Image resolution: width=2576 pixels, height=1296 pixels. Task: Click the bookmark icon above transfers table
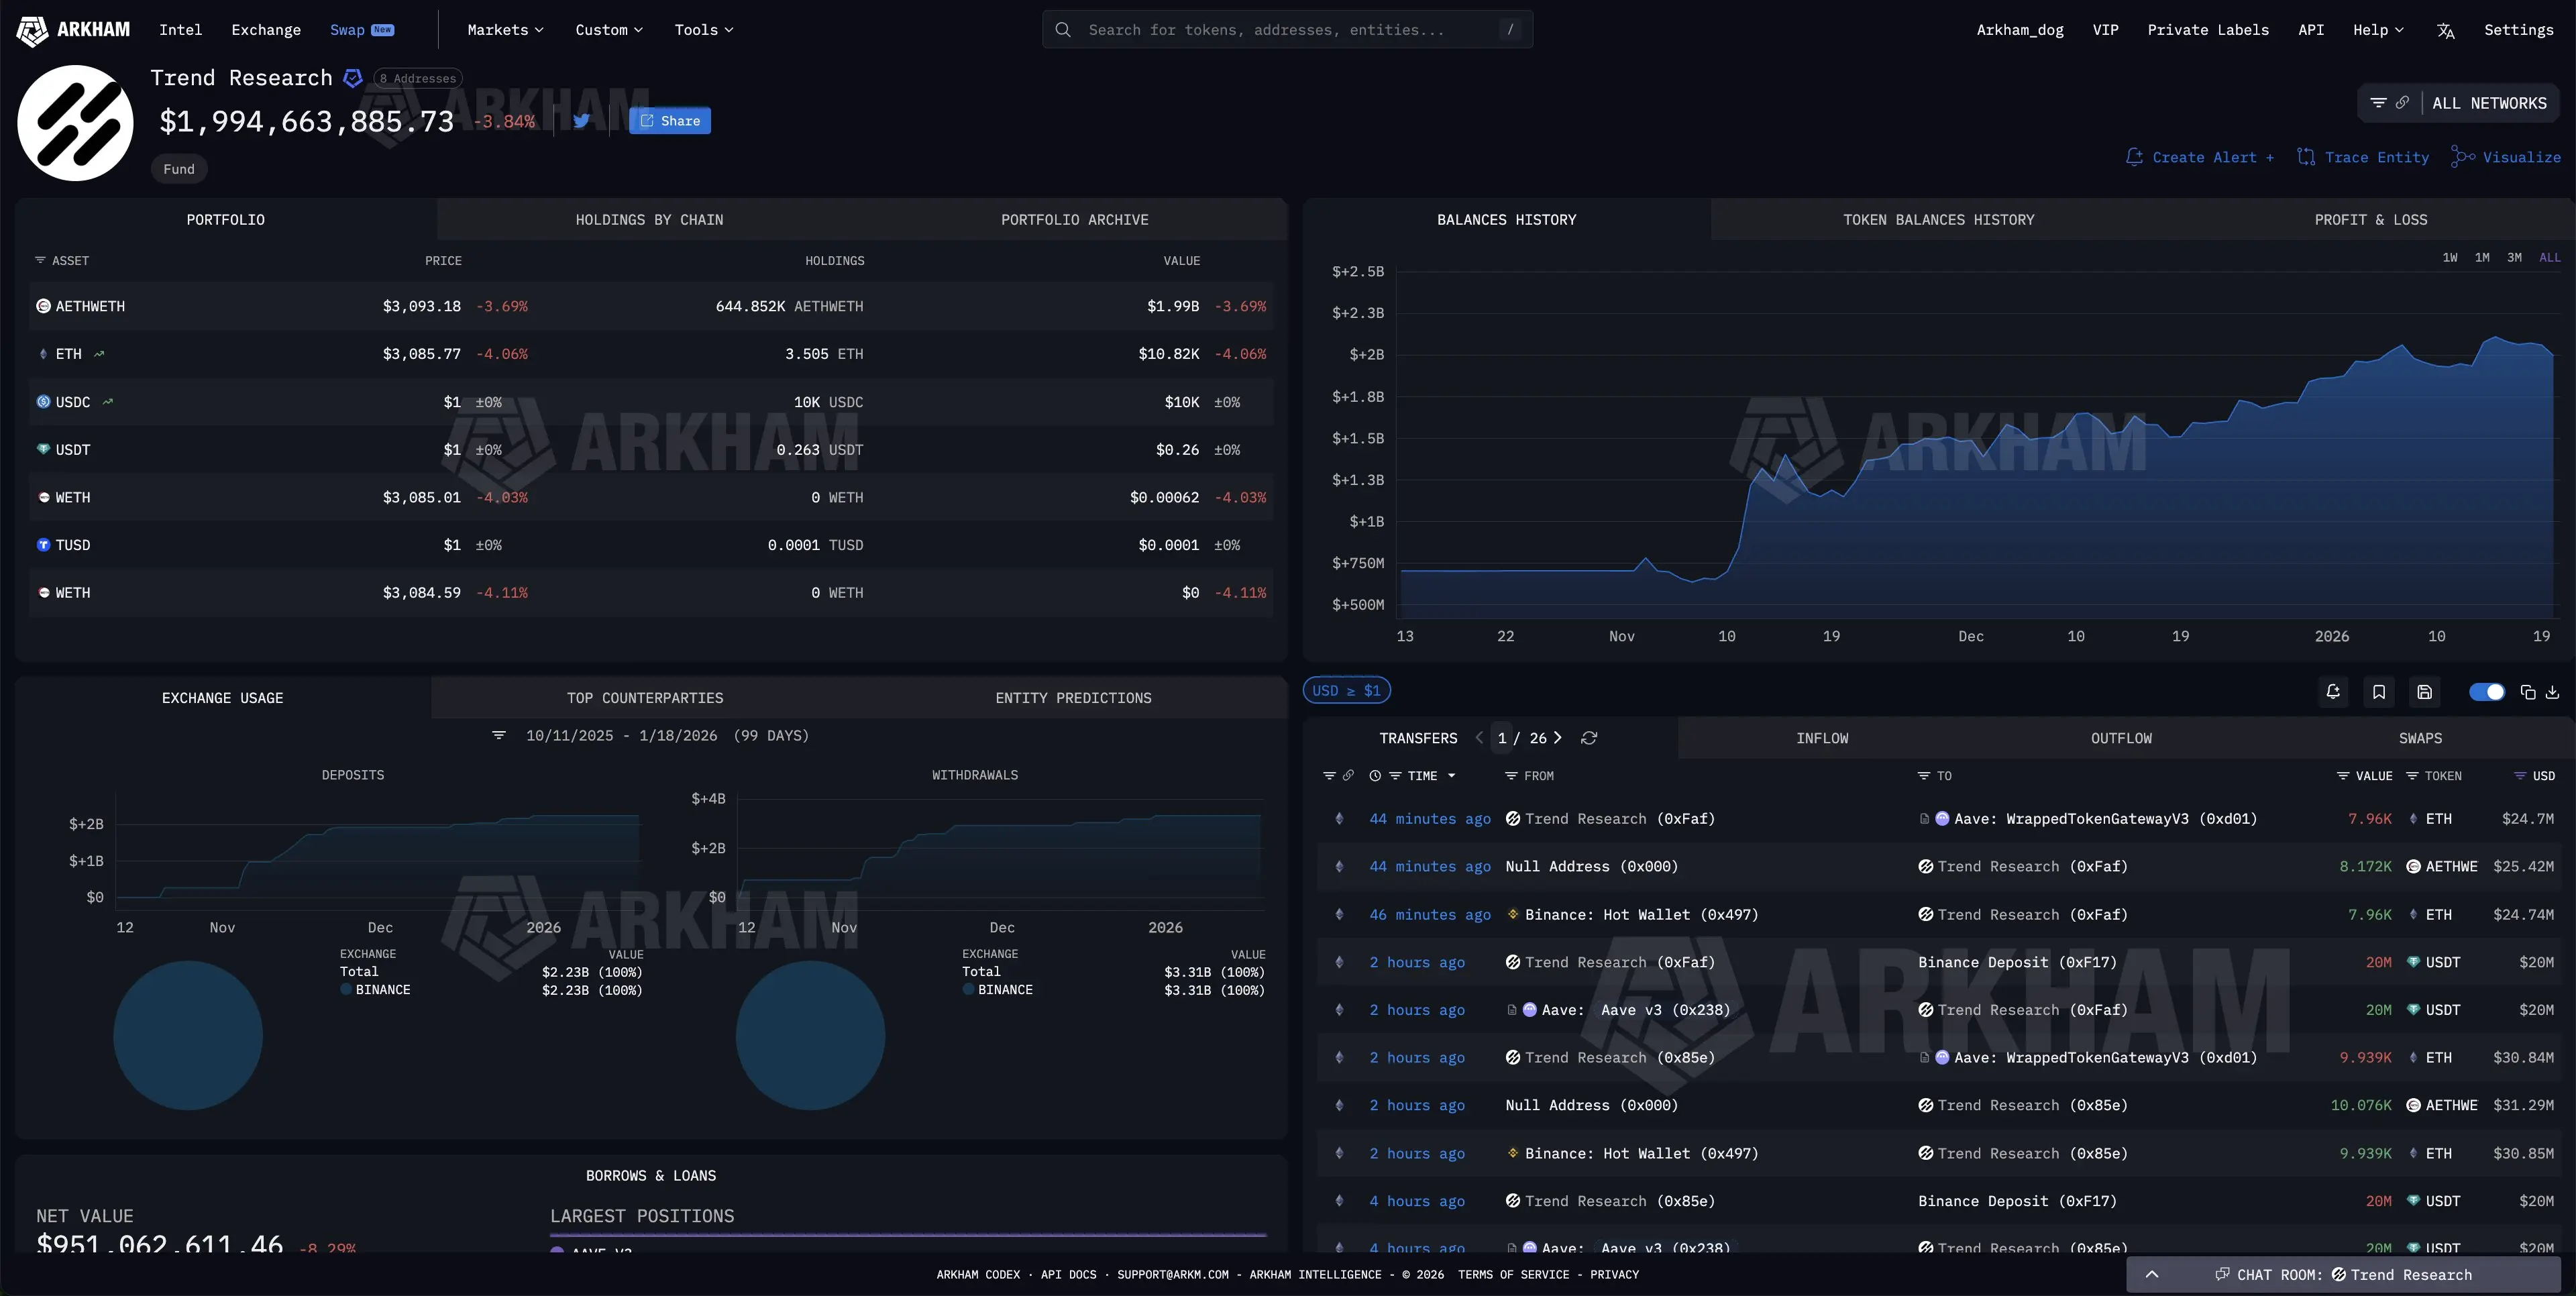click(x=2379, y=691)
